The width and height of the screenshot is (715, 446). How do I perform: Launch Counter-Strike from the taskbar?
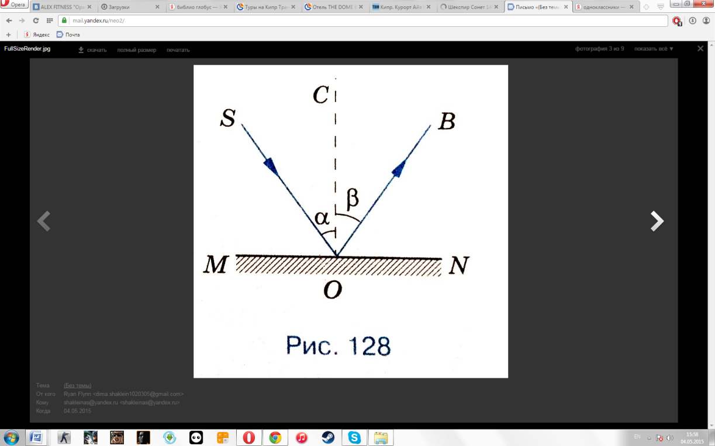pos(64,437)
